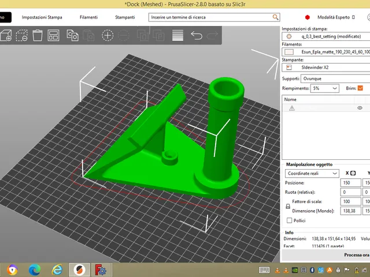Click the Delete all trash icon
This screenshot has height=277, width=370.
[37, 35]
